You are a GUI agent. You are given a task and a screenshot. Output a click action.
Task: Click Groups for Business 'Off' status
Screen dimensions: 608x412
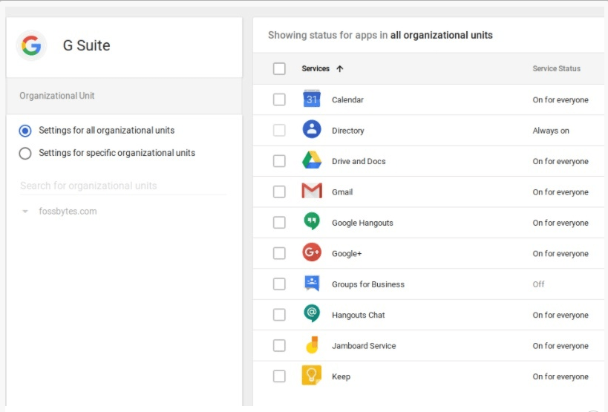coord(539,284)
